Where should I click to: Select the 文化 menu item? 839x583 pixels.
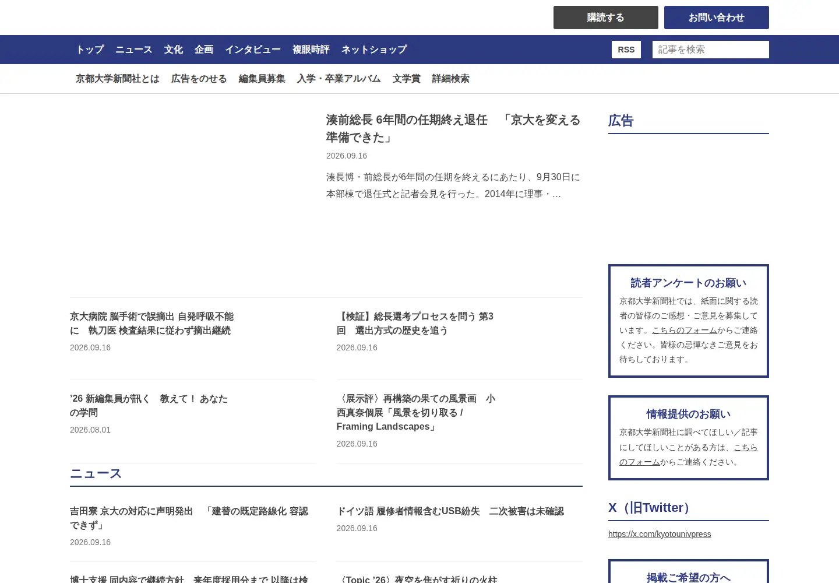174,50
